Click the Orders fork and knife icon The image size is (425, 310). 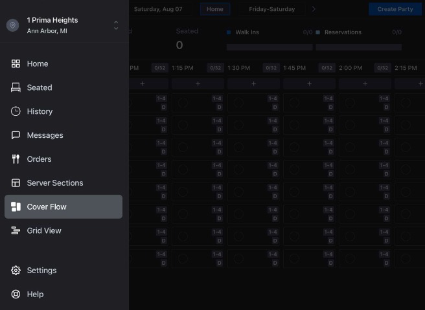click(x=16, y=159)
